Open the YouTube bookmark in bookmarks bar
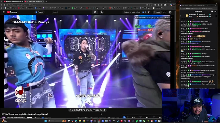Image resolution: width=220 pixels, height=123 pixels. click(21, 8)
